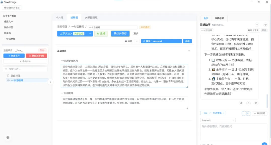Click the 一句话梗概思考 textarea resize handle
This screenshot has height=145, width=271.
pos(187,87)
